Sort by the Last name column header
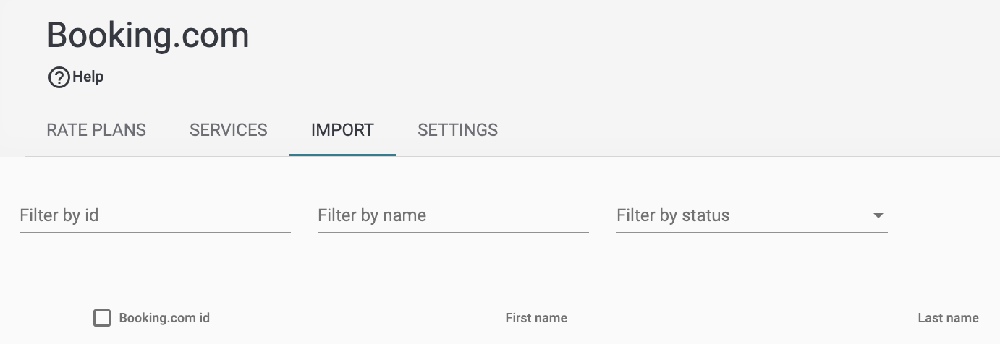 948,318
